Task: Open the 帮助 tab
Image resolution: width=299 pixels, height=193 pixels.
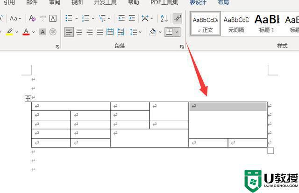Action: 133,2
